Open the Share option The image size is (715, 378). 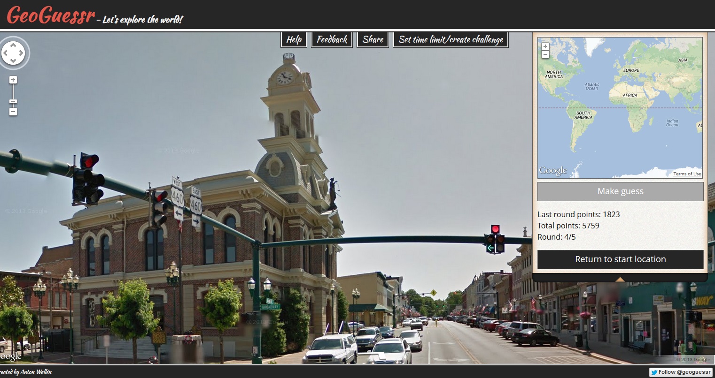[x=373, y=40]
